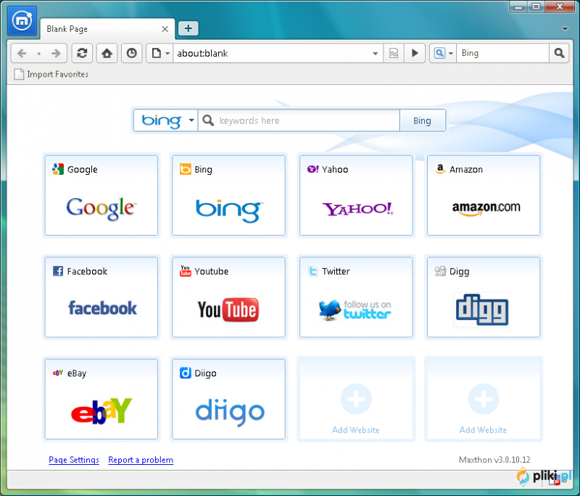This screenshot has width=580, height=496.
Task: Open the Youtube quick access tile
Action: click(228, 297)
